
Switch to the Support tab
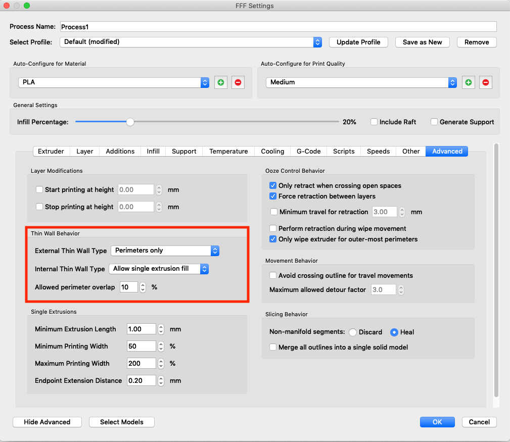pos(184,152)
